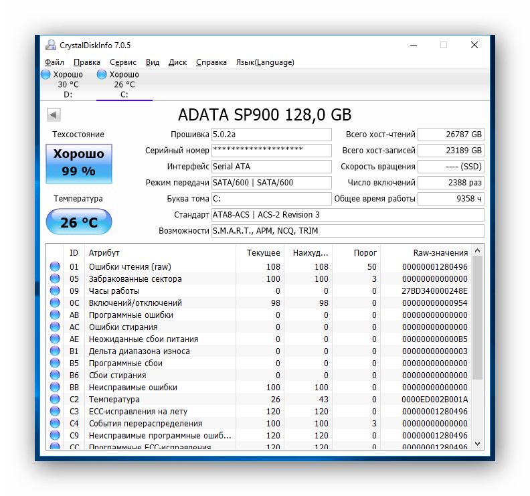Click status dot of attribute 09
The width and height of the screenshot is (530, 496).
coord(55,291)
